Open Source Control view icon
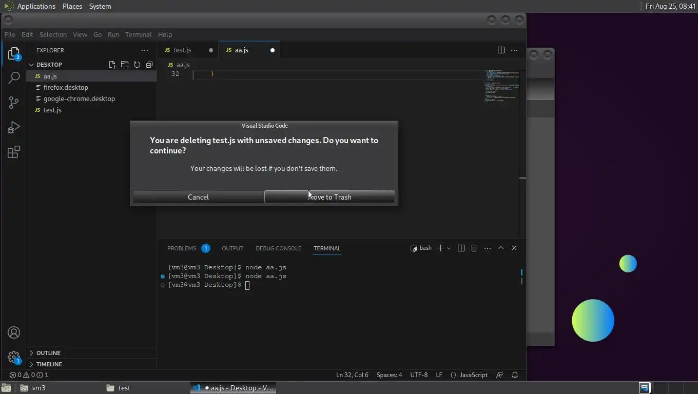This screenshot has height=394, width=698. click(14, 103)
